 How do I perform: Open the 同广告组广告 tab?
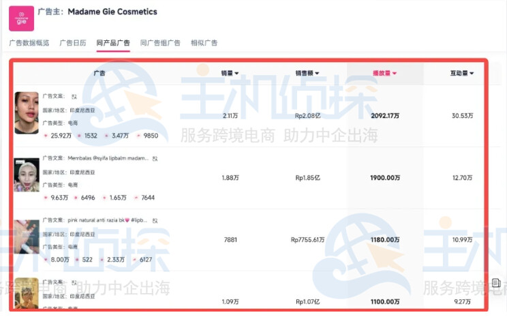click(x=160, y=43)
